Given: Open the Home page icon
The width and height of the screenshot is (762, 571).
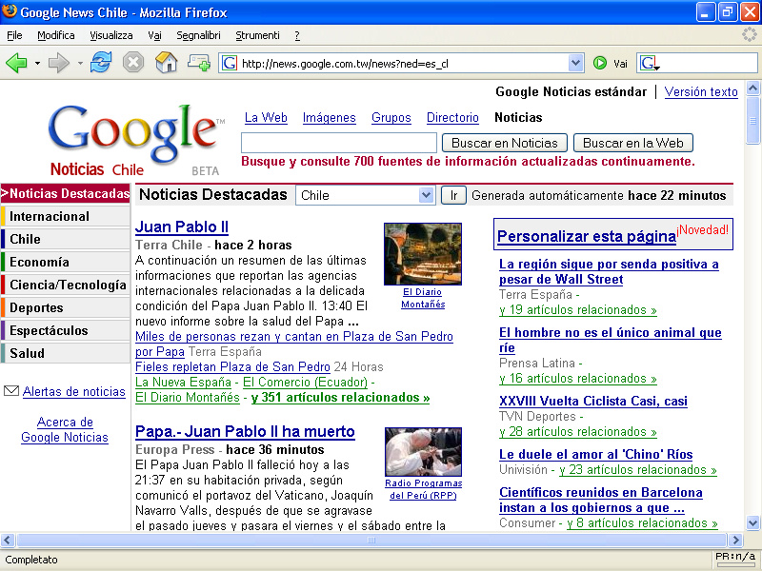Looking at the screenshot, I should pos(166,63).
